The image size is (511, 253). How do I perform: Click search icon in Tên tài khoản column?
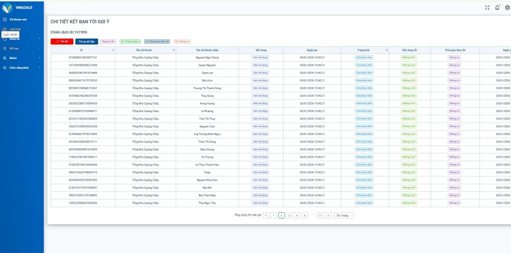173,50
